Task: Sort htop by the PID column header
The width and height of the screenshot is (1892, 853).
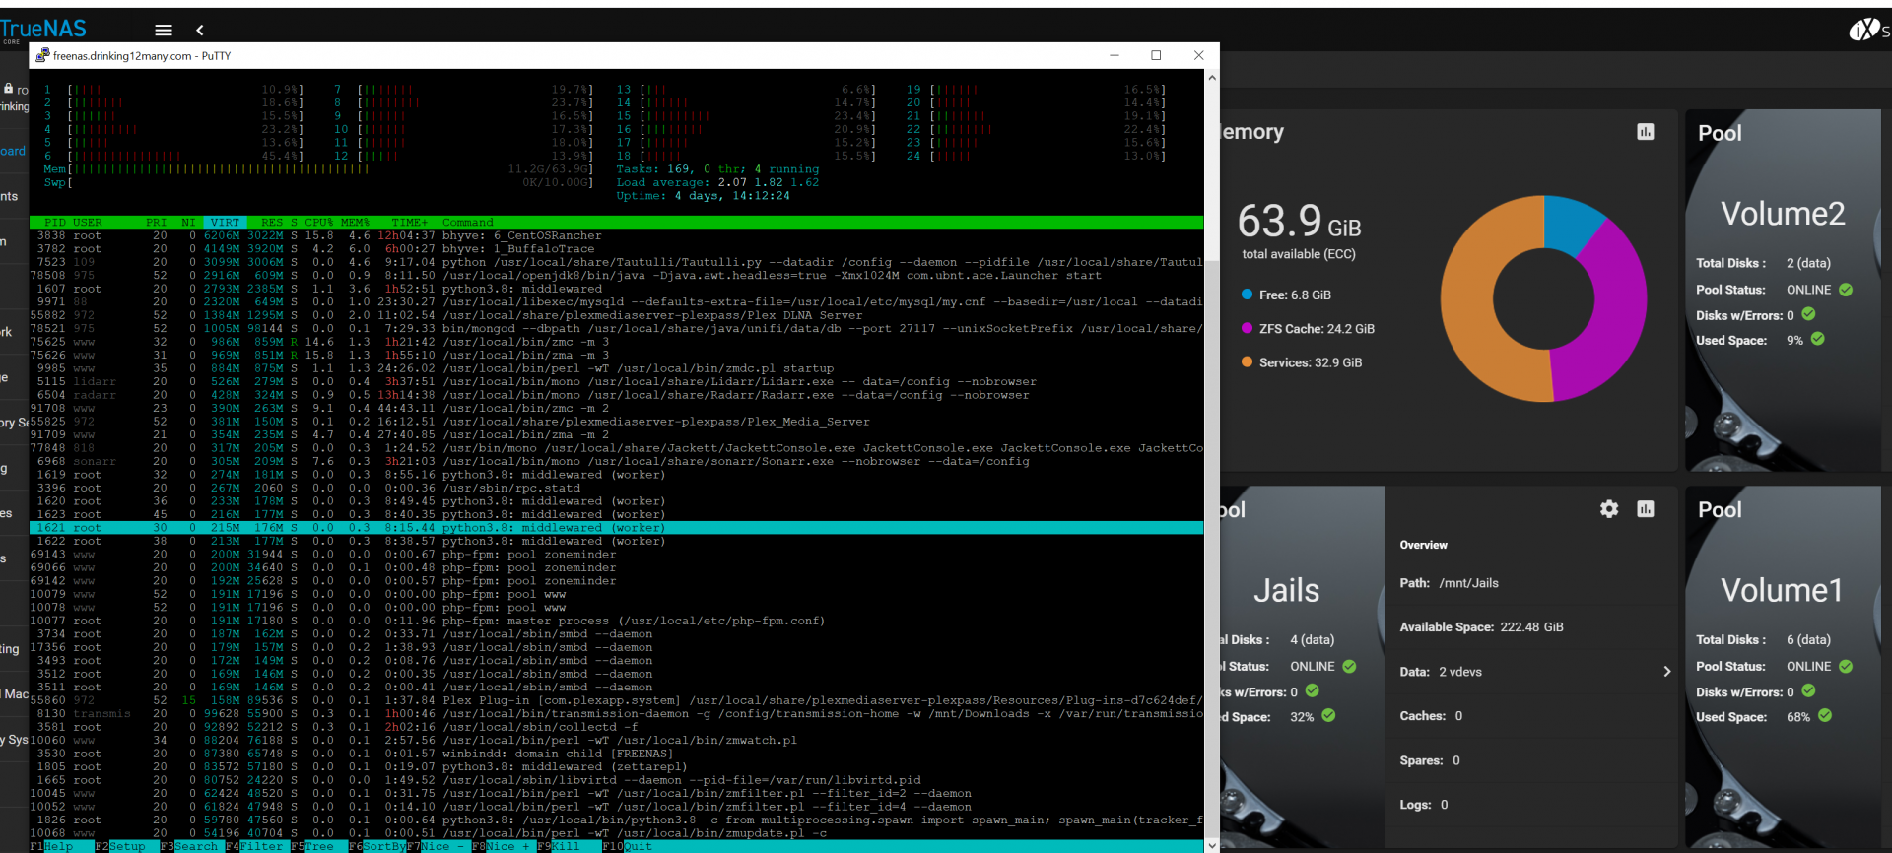Action: tap(55, 223)
